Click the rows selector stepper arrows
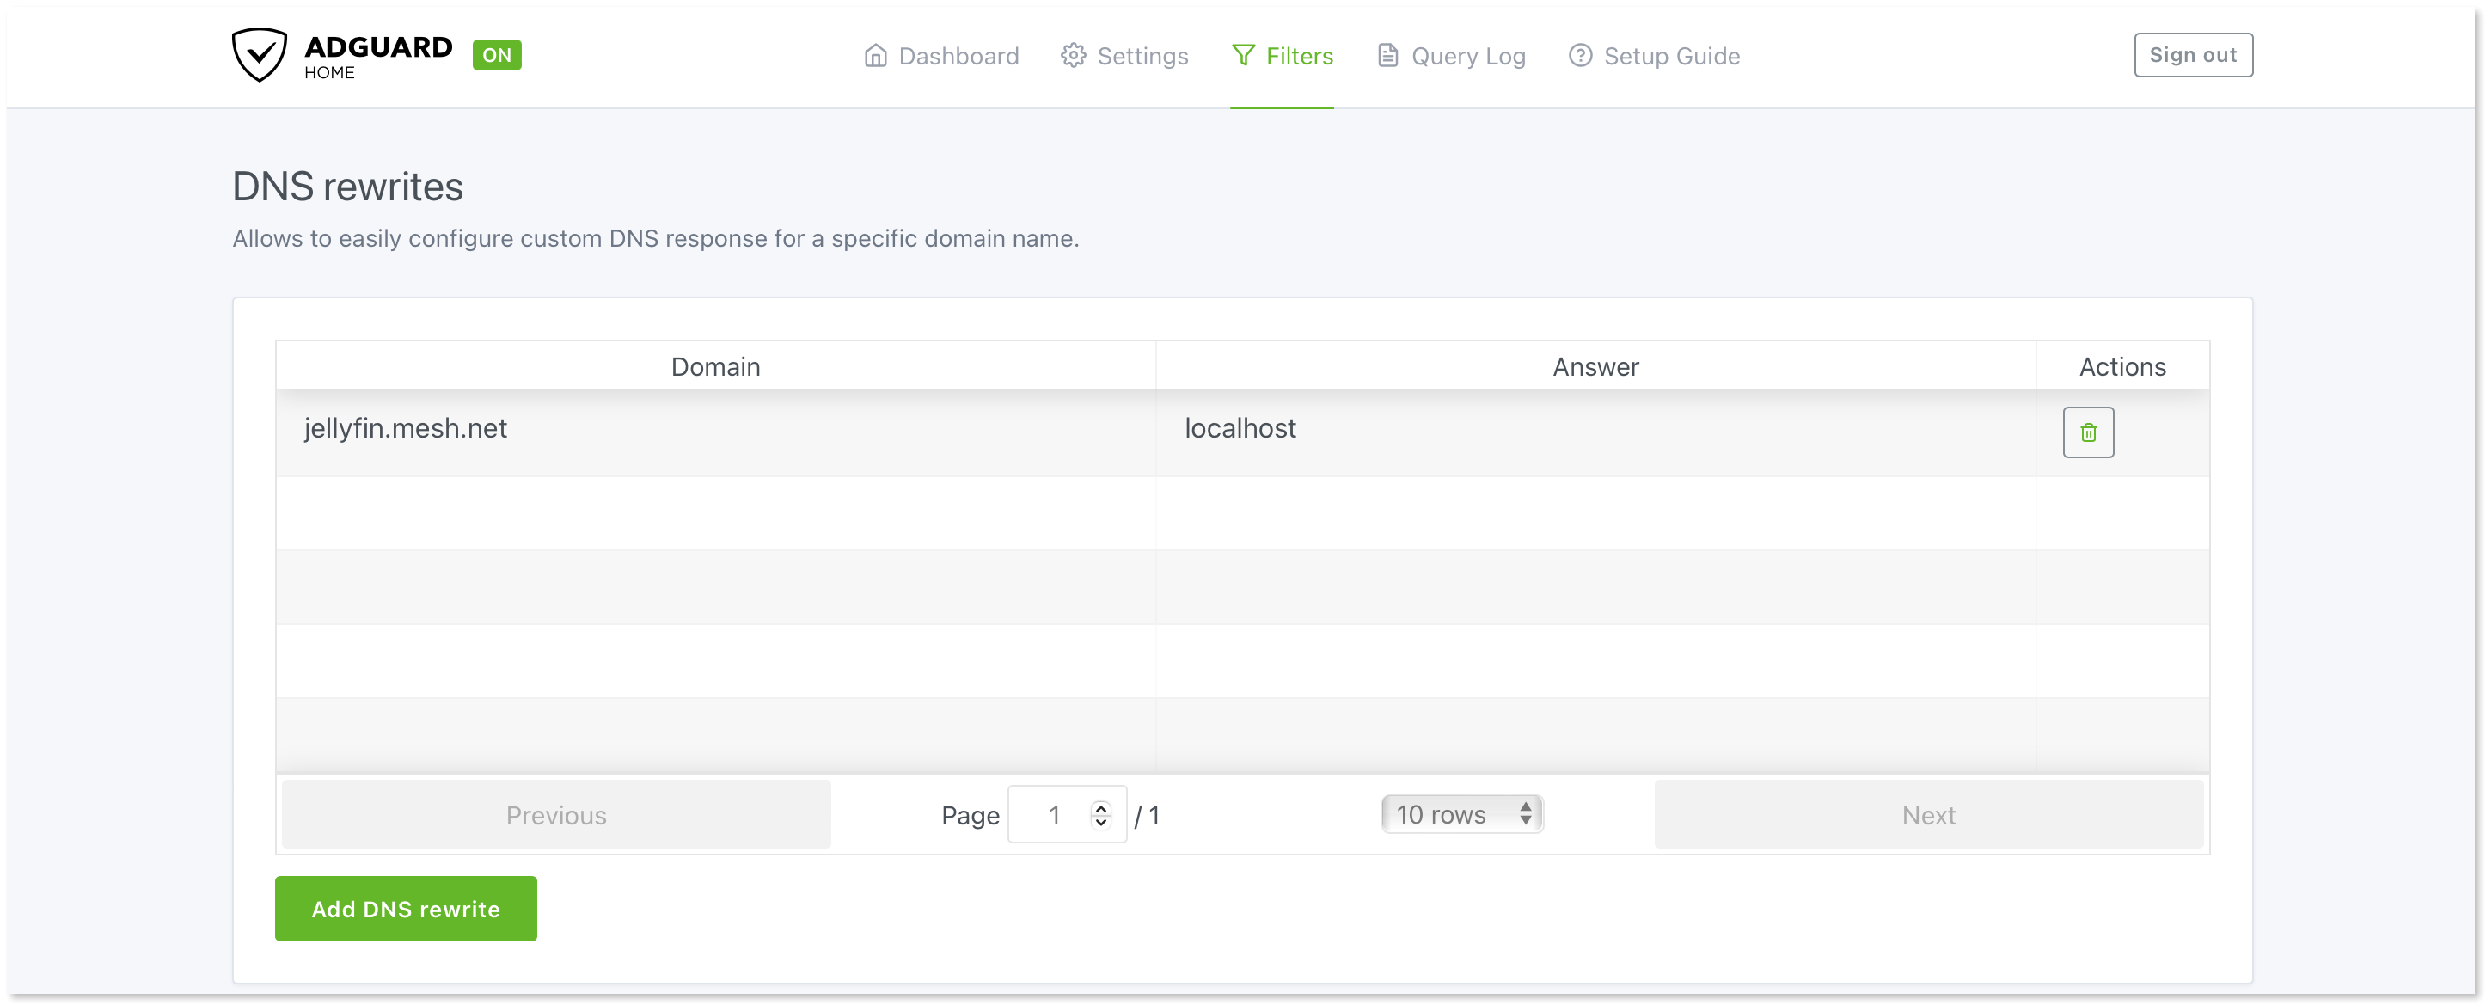This screenshot has width=2486, height=1005. (x=1526, y=814)
